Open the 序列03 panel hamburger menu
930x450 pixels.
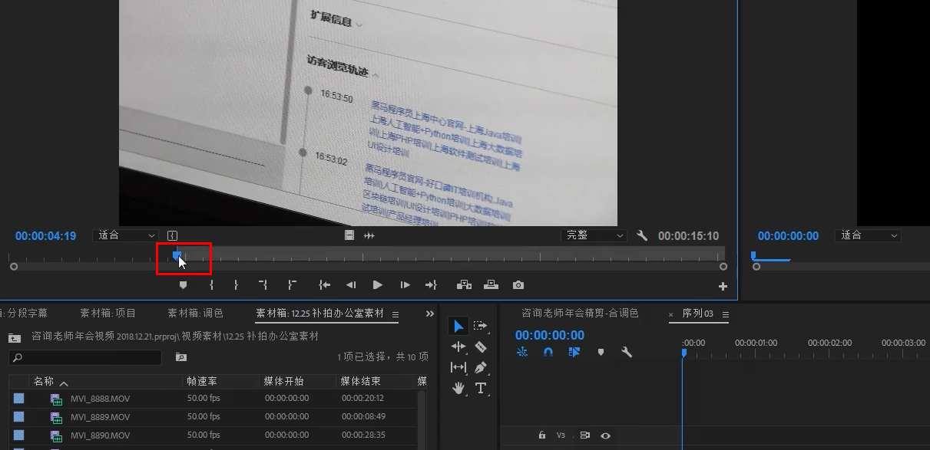pos(725,314)
